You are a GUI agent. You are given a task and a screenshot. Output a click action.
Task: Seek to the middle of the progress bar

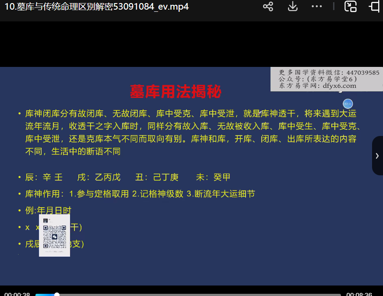[188, 295]
